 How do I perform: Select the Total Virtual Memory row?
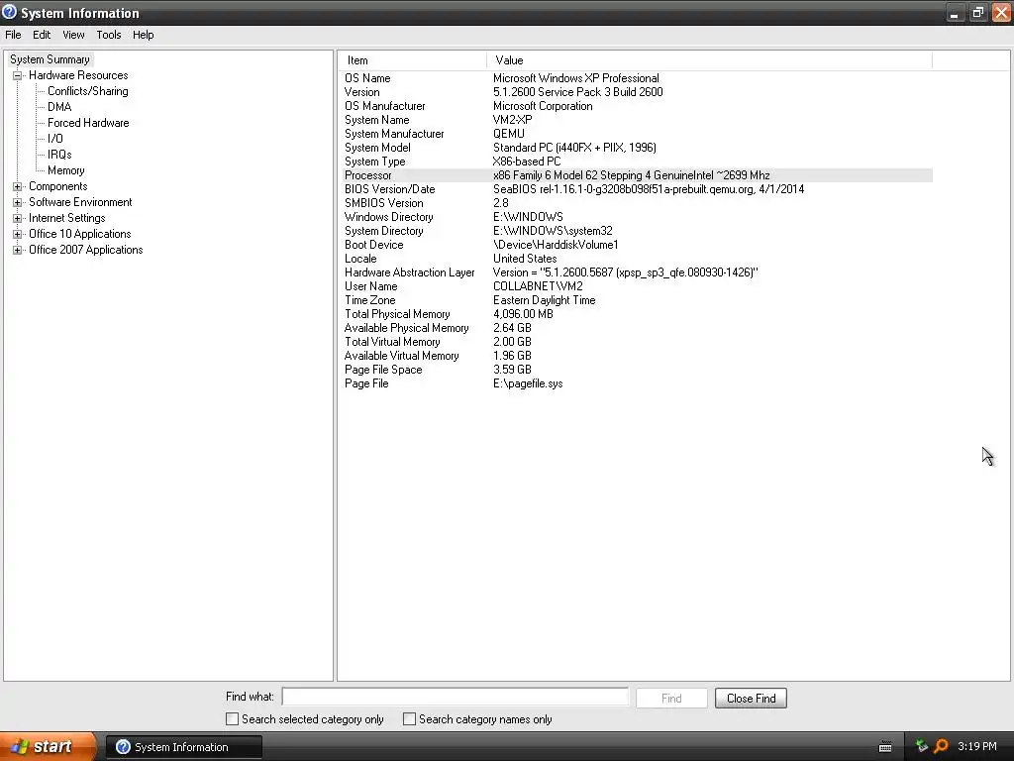pyautogui.click(x=637, y=342)
